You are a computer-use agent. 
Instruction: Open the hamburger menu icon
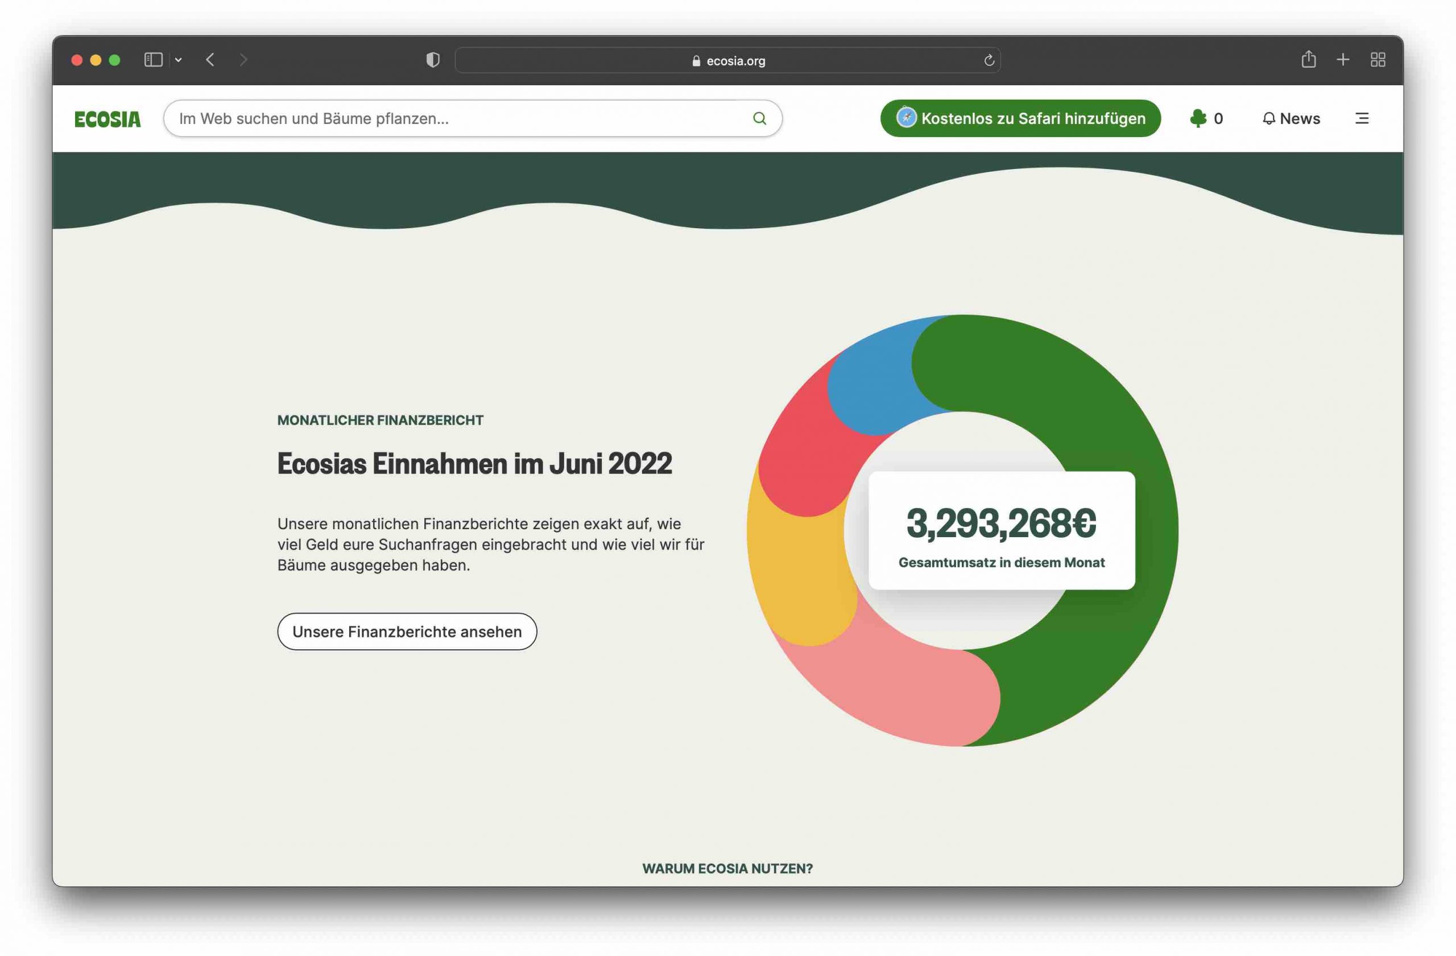coord(1362,119)
